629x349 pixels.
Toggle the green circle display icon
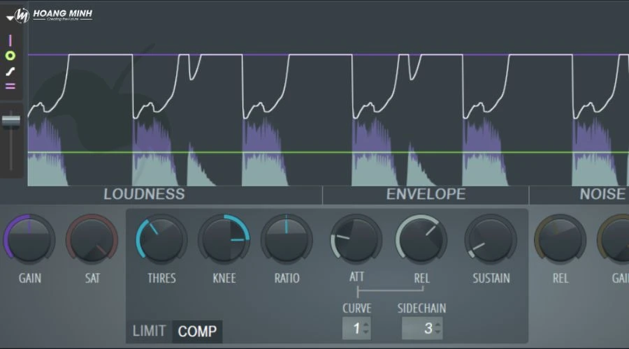(10, 56)
